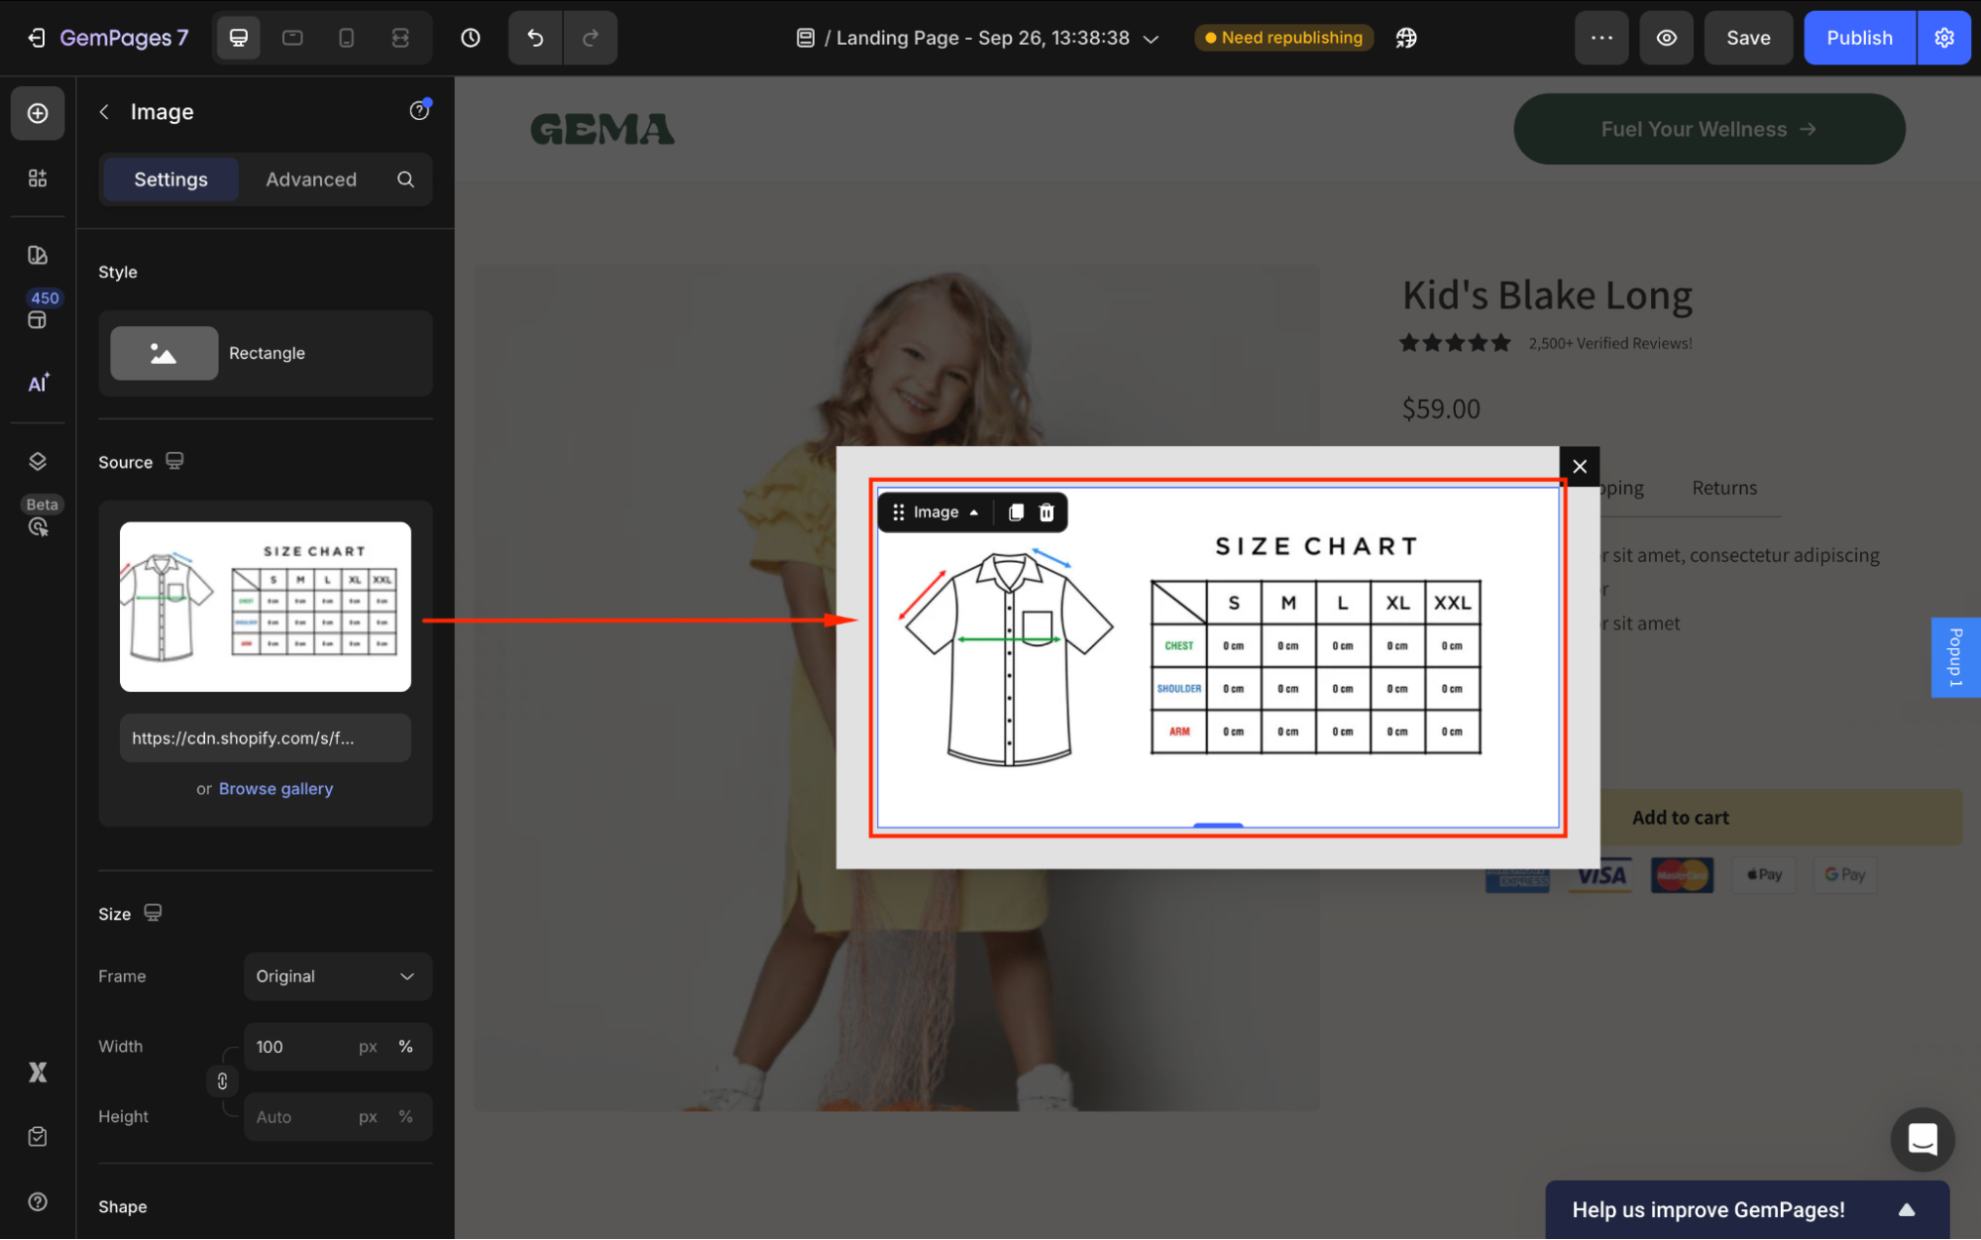
Task: Open version history clock icon
Action: pos(471,38)
